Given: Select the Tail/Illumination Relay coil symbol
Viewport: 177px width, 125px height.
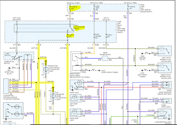Looking at the screenshot, I should (x=17, y=28).
